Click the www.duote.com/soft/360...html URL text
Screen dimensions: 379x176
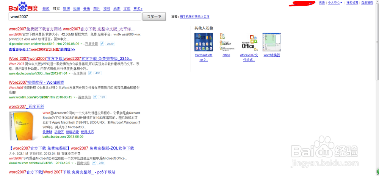[38, 73]
